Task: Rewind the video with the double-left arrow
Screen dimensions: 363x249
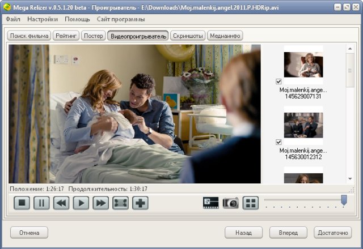Action: pyautogui.click(x=61, y=203)
